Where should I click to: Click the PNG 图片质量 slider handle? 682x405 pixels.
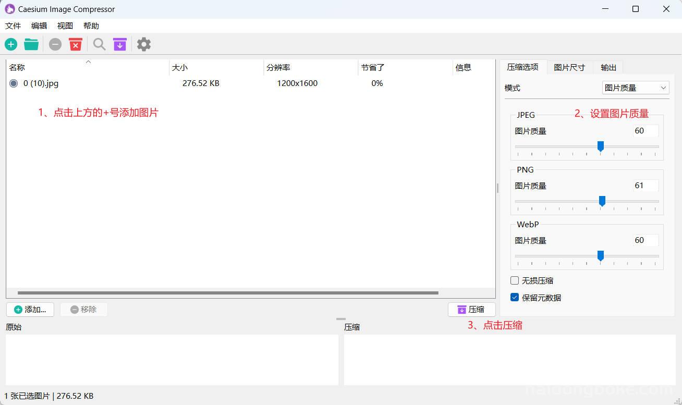(602, 201)
